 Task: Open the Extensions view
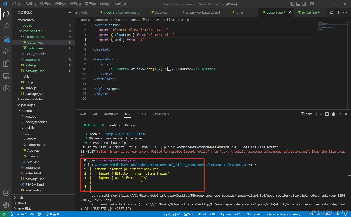(x=6, y=64)
